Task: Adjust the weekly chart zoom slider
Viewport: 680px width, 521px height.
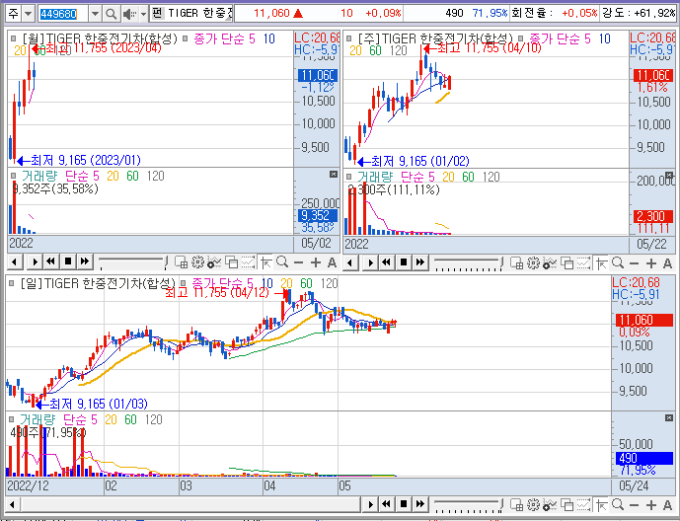Action: coord(469,262)
